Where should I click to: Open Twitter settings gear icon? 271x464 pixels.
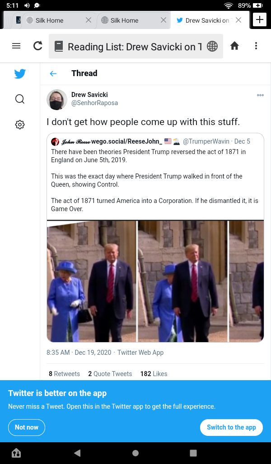20,125
